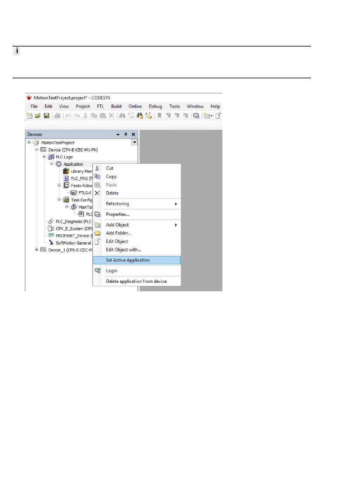Image resolution: width=343 pixels, height=496 pixels.
Task: Click the Delete X icon in the toolbar
Action: [112, 116]
